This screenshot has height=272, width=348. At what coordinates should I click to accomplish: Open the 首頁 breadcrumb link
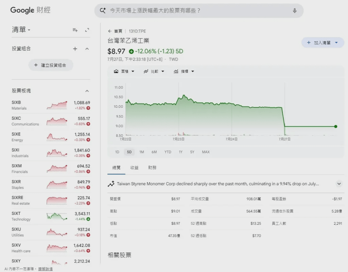coord(118,31)
